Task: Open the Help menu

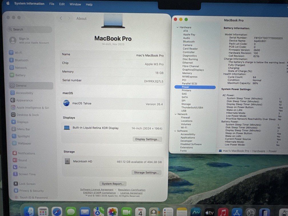Action: point(89,4)
